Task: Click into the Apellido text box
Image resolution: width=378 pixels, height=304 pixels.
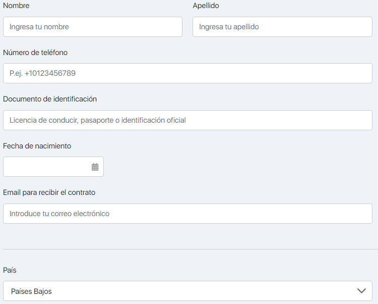Action: [282, 27]
